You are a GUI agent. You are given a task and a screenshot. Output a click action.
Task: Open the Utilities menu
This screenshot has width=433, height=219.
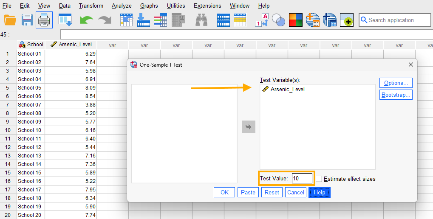(x=176, y=6)
